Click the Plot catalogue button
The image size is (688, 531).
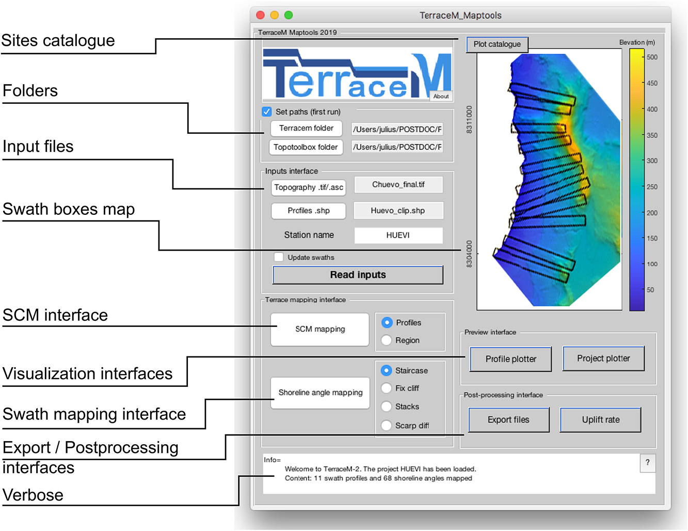pyautogui.click(x=497, y=44)
